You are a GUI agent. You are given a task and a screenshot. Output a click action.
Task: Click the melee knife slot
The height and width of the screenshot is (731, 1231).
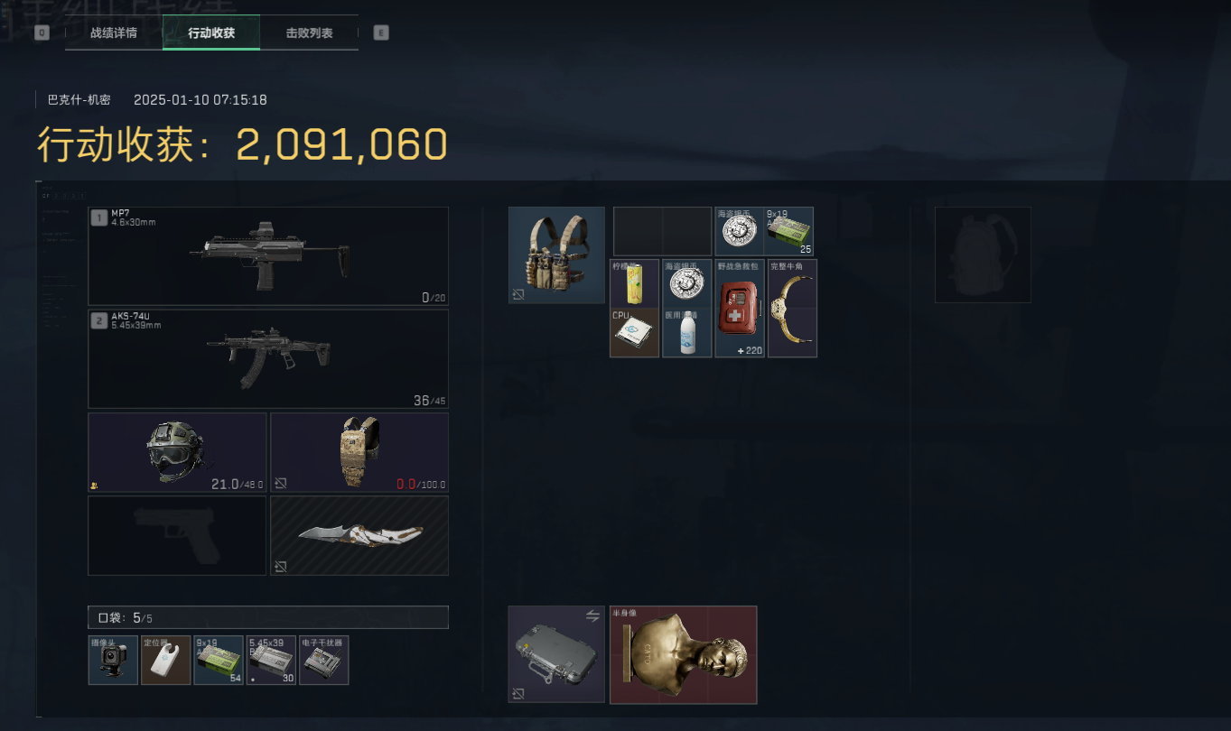tap(359, 535)
